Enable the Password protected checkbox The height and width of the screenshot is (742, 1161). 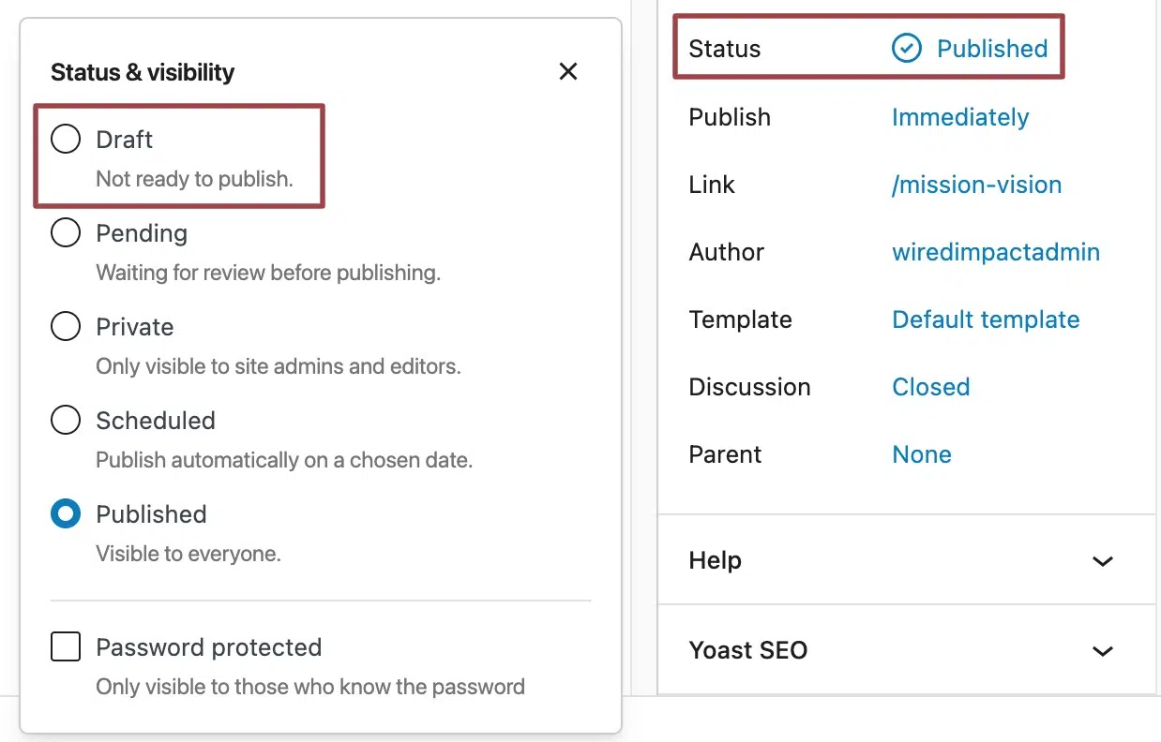click(66, 646)
